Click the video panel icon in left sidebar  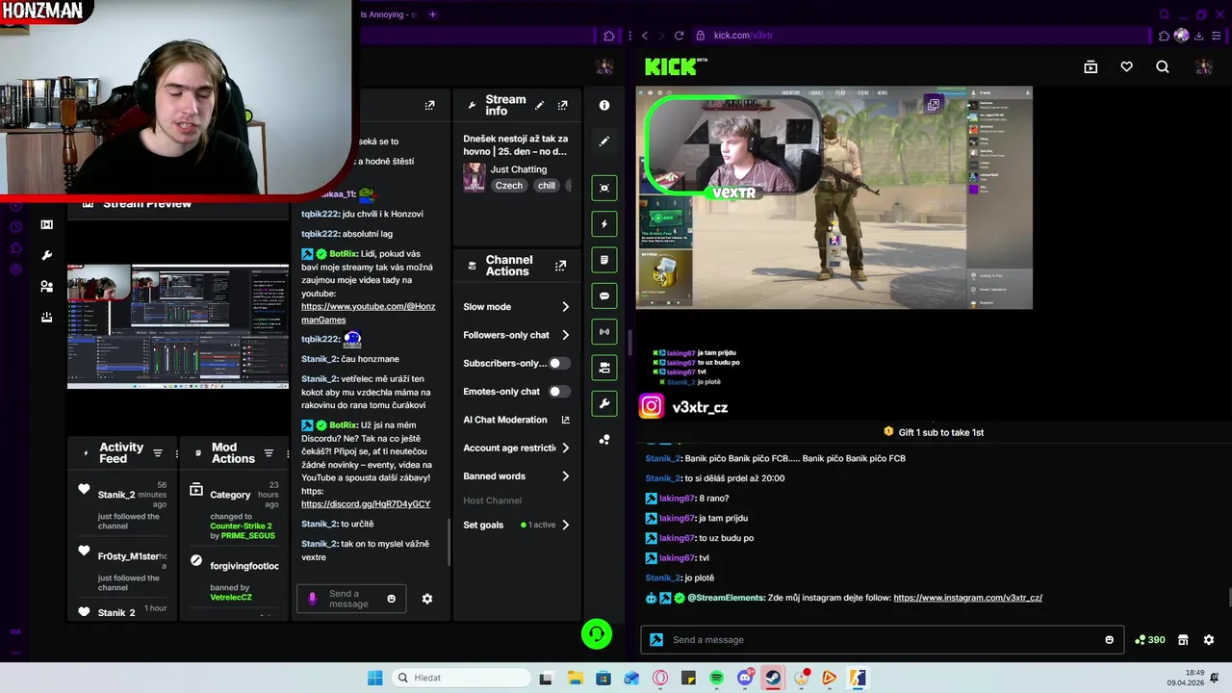click(x=46, y=224)
